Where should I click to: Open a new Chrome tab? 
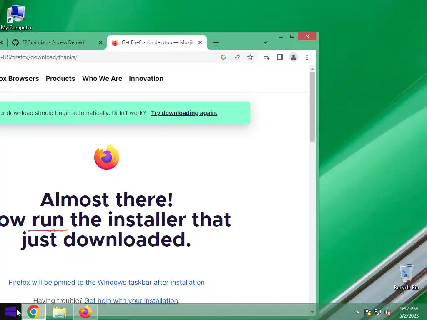(x=216, y=42)
